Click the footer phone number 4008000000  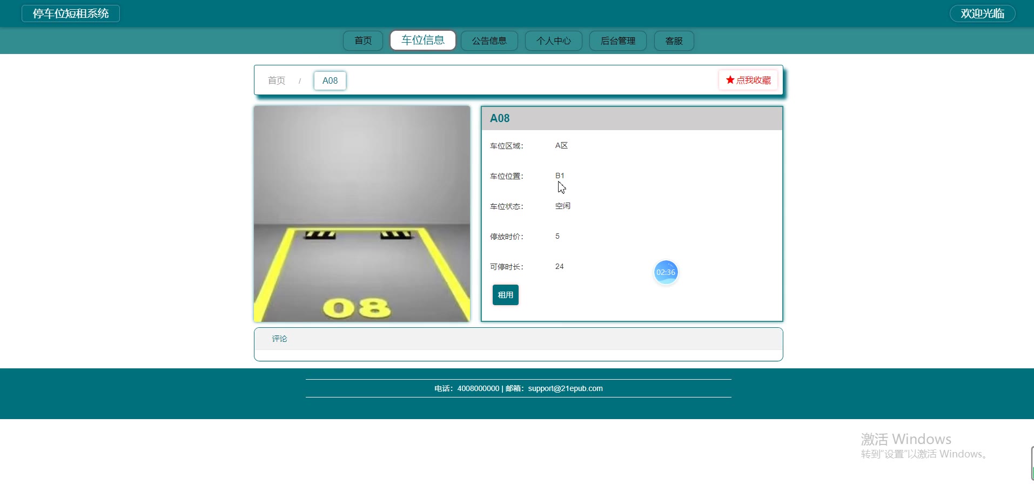478,388
